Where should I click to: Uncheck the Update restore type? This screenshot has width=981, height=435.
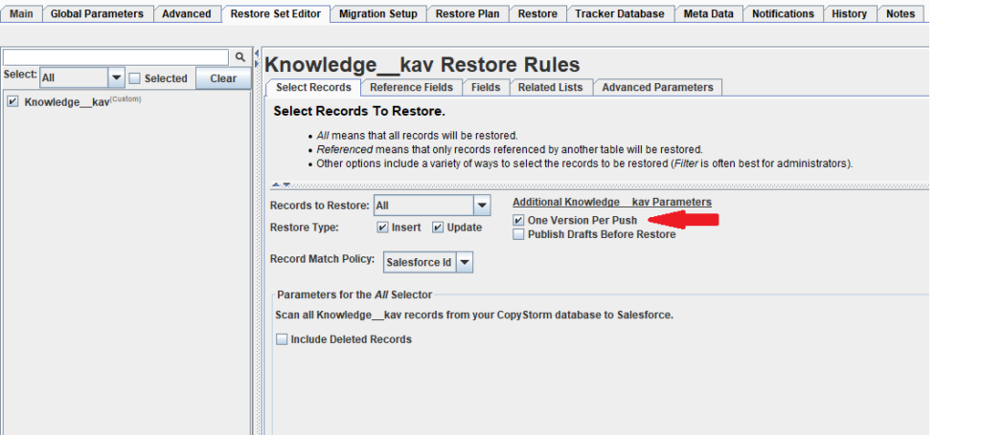[438, 228]
